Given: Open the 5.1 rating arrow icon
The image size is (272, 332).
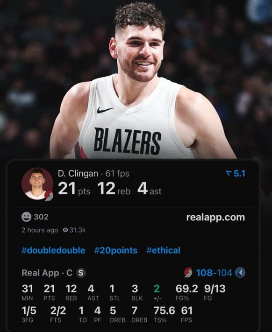Looking at the screenshot, I should pos(228,174).
